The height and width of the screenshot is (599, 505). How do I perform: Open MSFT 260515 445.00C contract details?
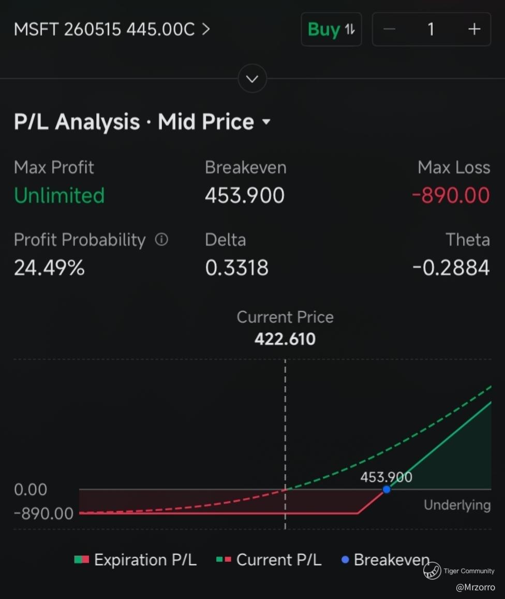click(112, 30)
